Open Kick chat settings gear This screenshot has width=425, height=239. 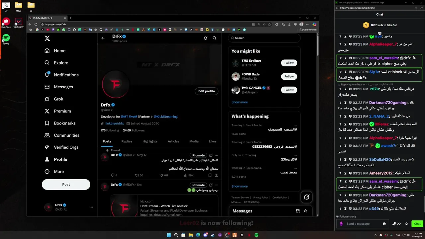406,224
